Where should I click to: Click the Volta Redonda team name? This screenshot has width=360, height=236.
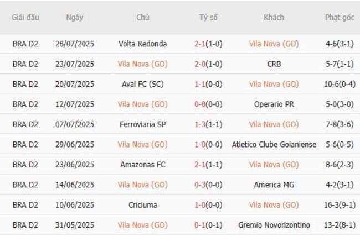tap(142, 44)
